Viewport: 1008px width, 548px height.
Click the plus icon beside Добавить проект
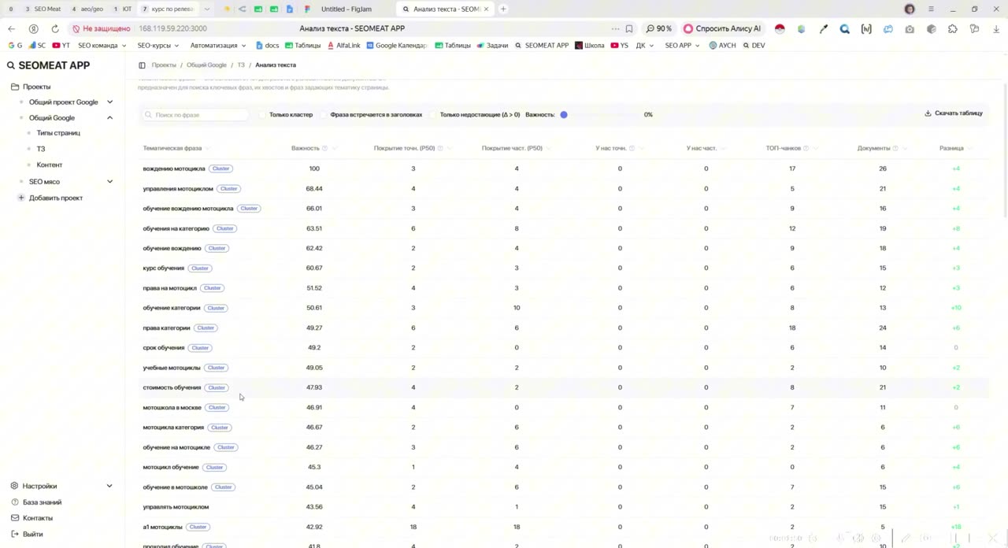[x=21, y=198]
